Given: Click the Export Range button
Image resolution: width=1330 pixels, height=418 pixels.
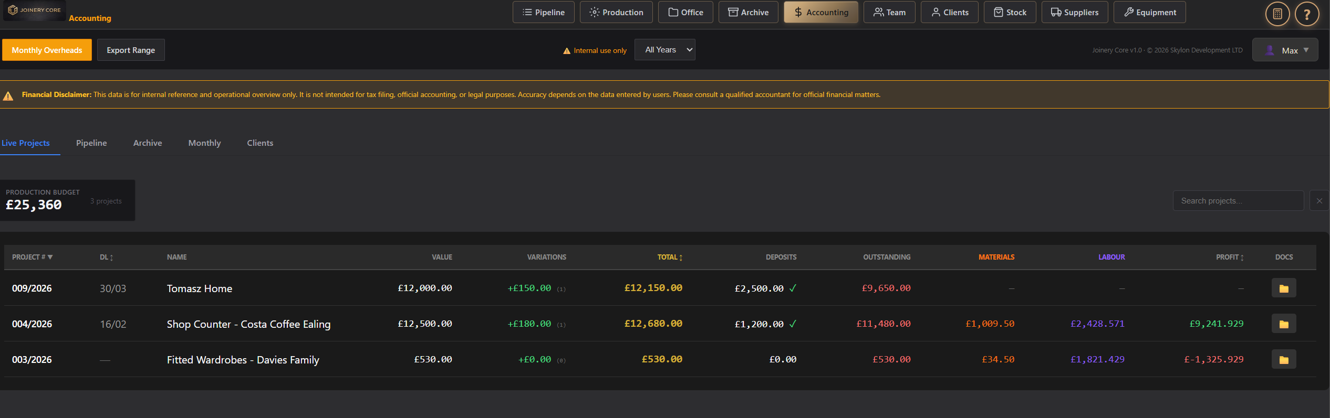Looking at the screenshot, I should coord(131,50).
